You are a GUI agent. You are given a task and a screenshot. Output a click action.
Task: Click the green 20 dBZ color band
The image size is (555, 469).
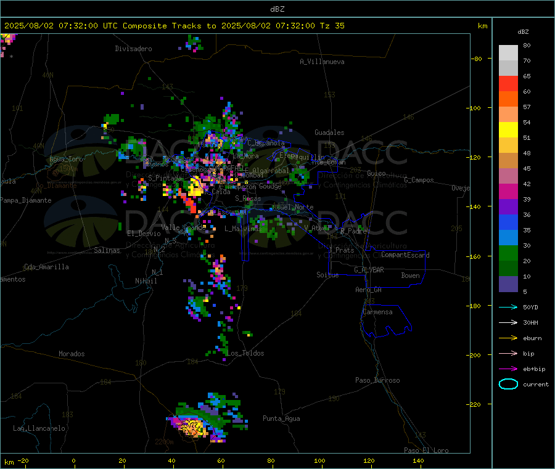tap(508, 253)
